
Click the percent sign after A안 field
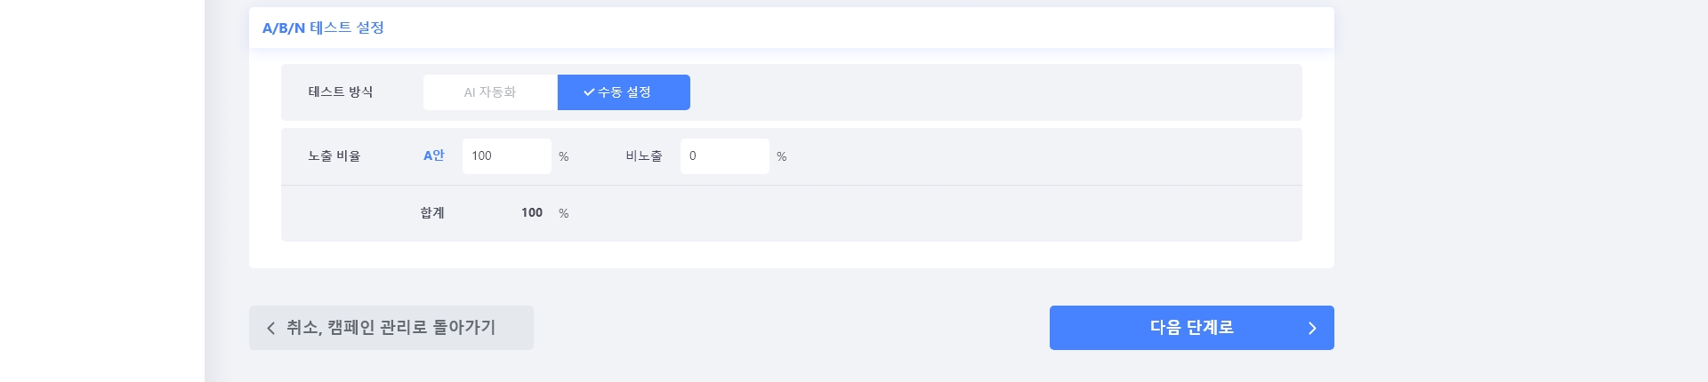click(x=564, y=157)
